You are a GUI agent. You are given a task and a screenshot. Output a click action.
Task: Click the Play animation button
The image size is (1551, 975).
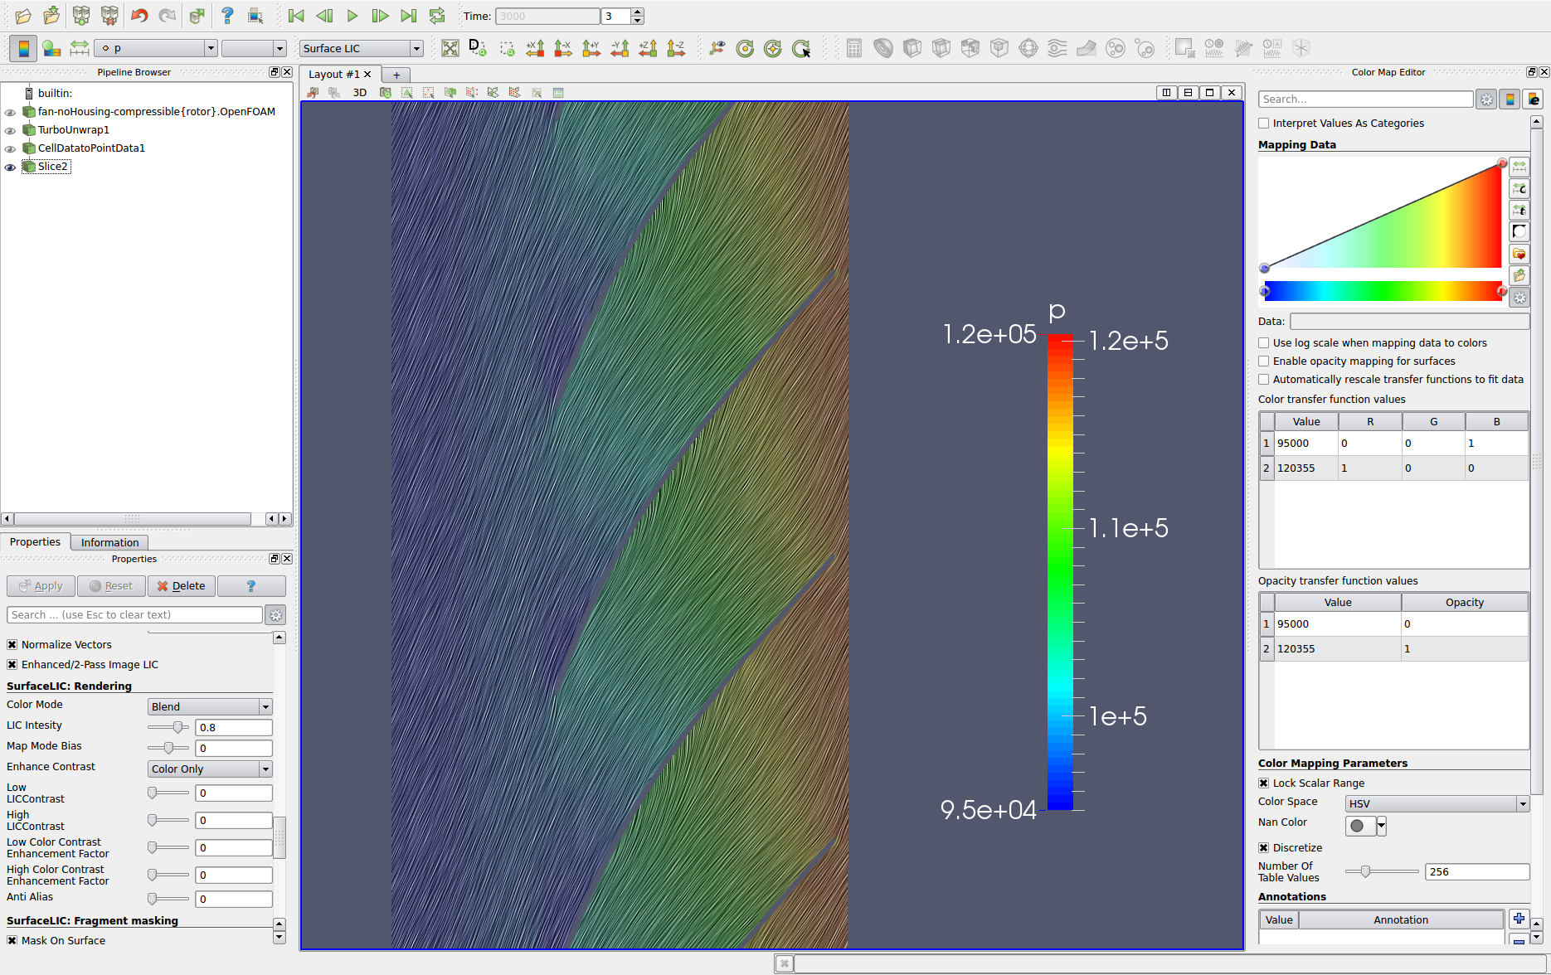click(352, 16)
